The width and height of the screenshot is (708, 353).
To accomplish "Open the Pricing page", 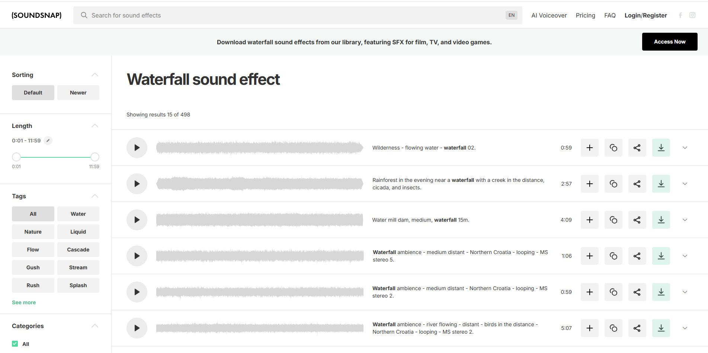I will 585,15.
